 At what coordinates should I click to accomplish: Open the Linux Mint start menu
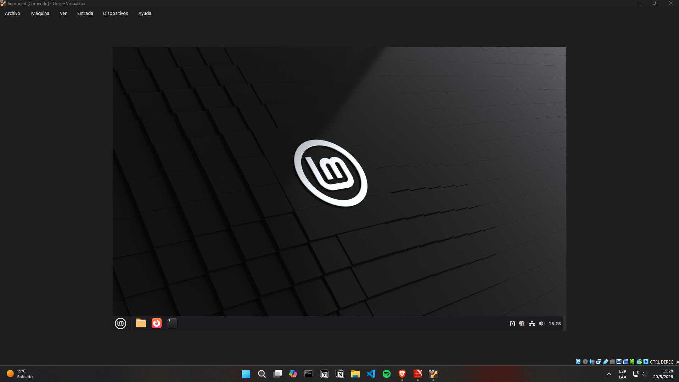[x=120, y=323]
